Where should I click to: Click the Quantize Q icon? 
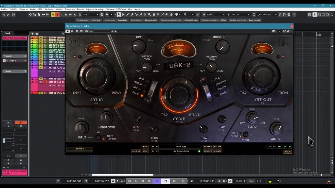[254, 14]
